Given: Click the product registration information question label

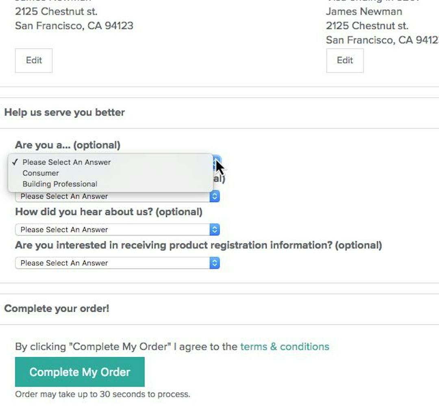Looking at the screenshot, I should pyautogui.click(x=198, y=245).
